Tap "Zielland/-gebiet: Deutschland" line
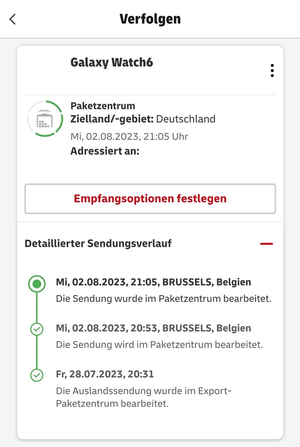The width and height of the screenshot is (300, 447). [143, 119]
